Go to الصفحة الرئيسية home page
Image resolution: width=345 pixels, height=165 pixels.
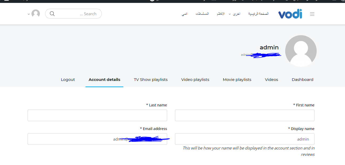[258, 14]
